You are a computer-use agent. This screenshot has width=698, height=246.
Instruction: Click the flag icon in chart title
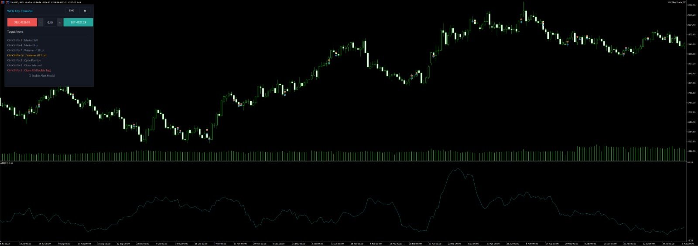(3, 2)
